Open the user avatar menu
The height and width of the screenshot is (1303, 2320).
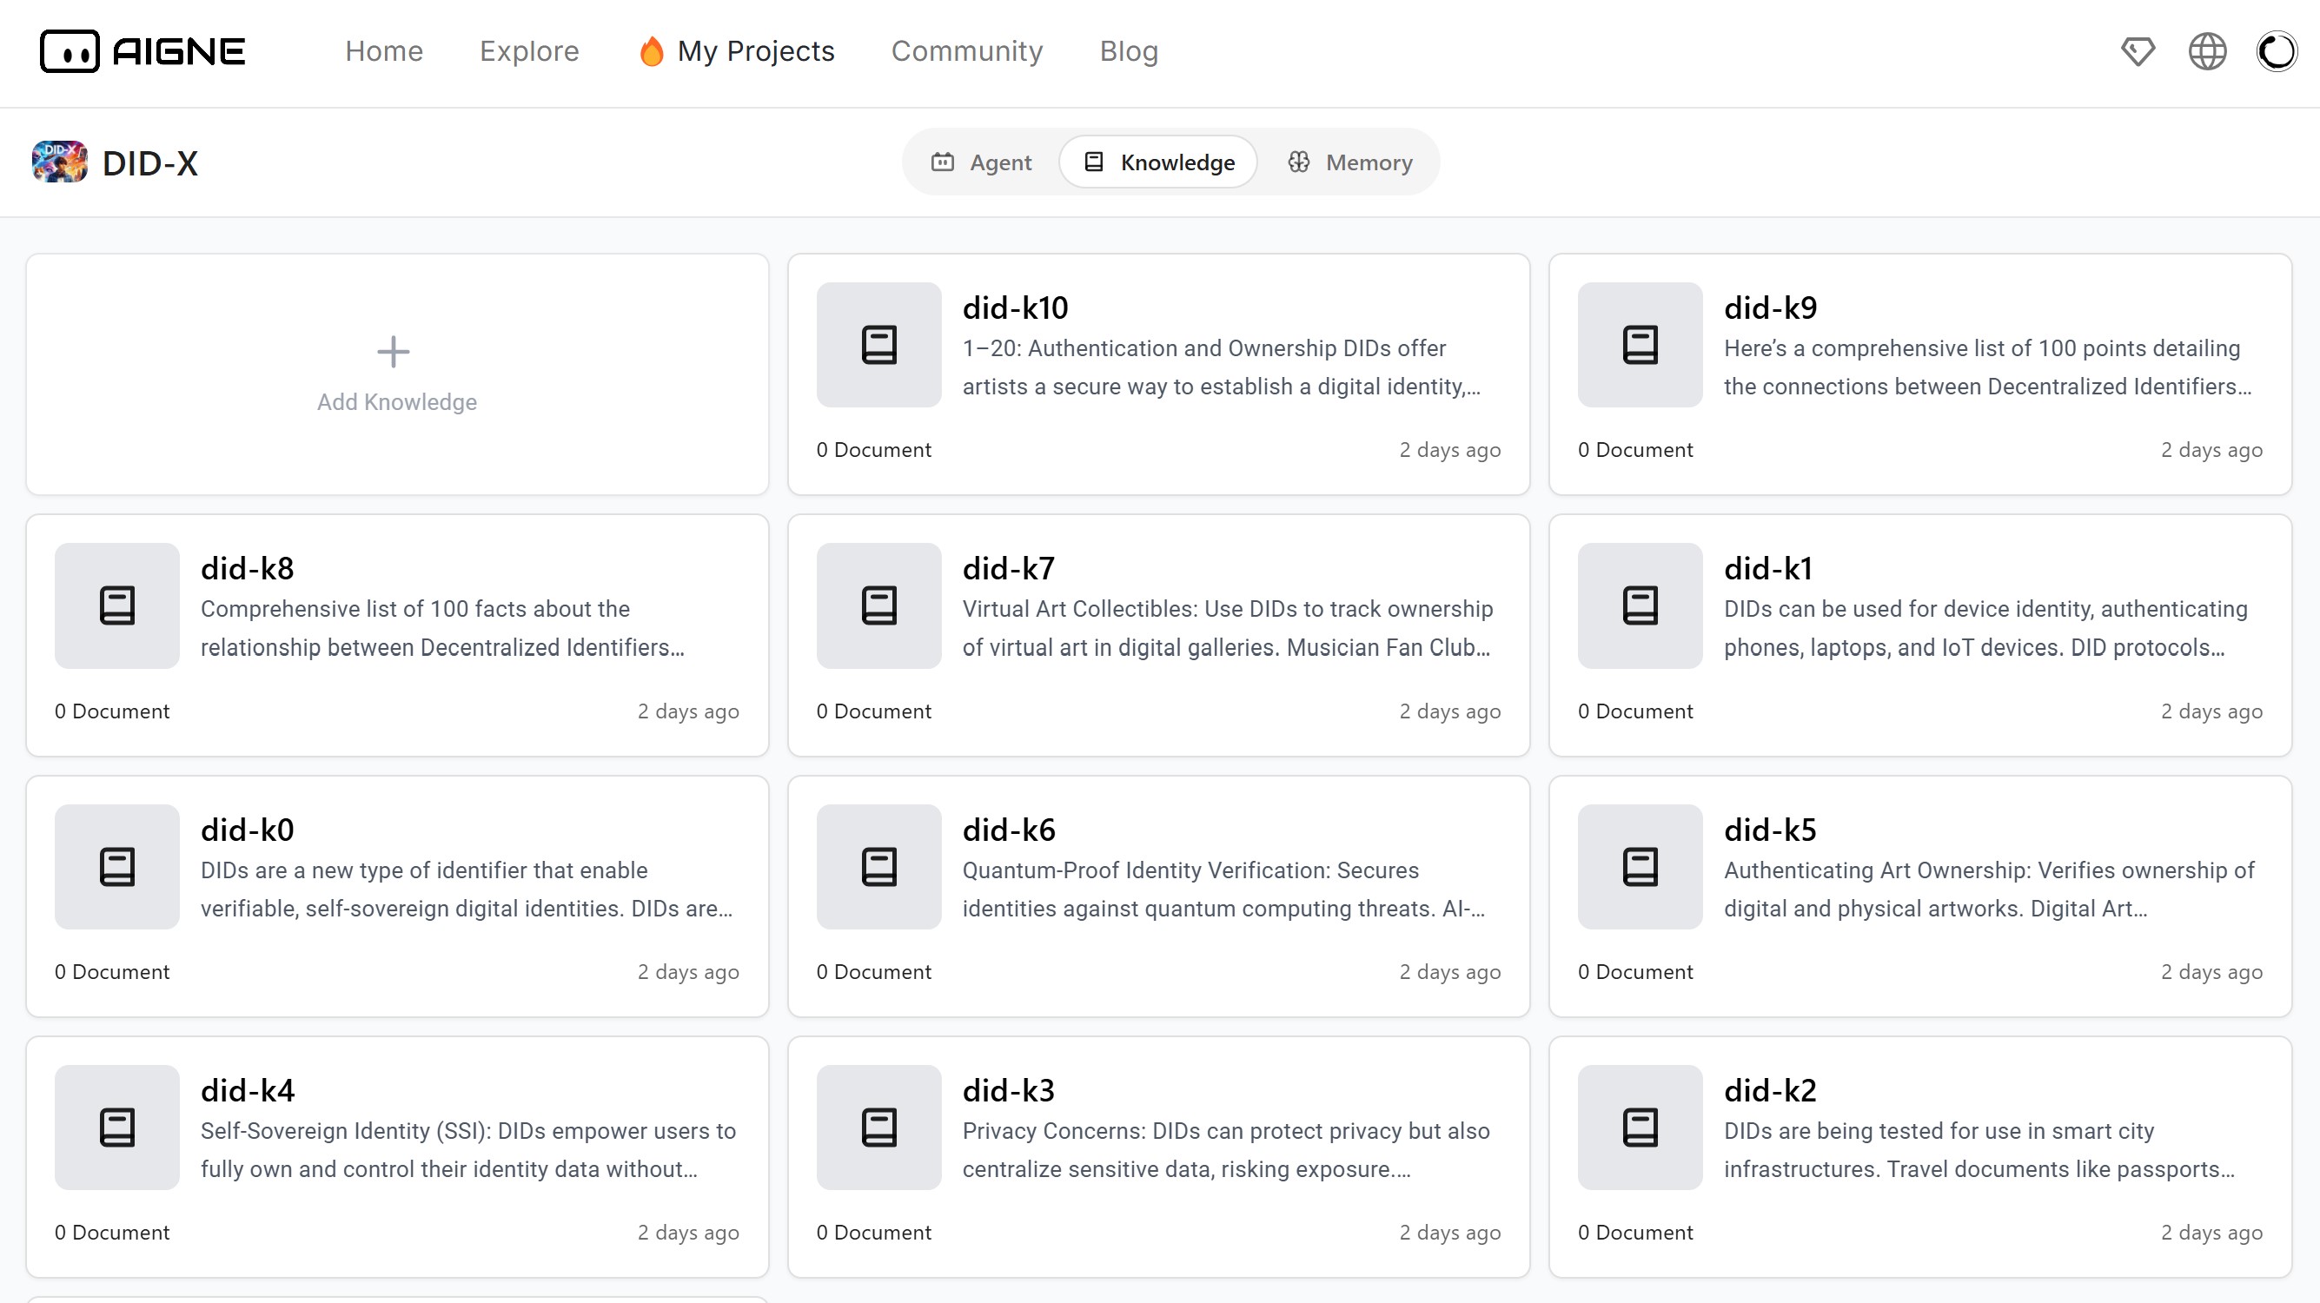[x=2276, y=51]
